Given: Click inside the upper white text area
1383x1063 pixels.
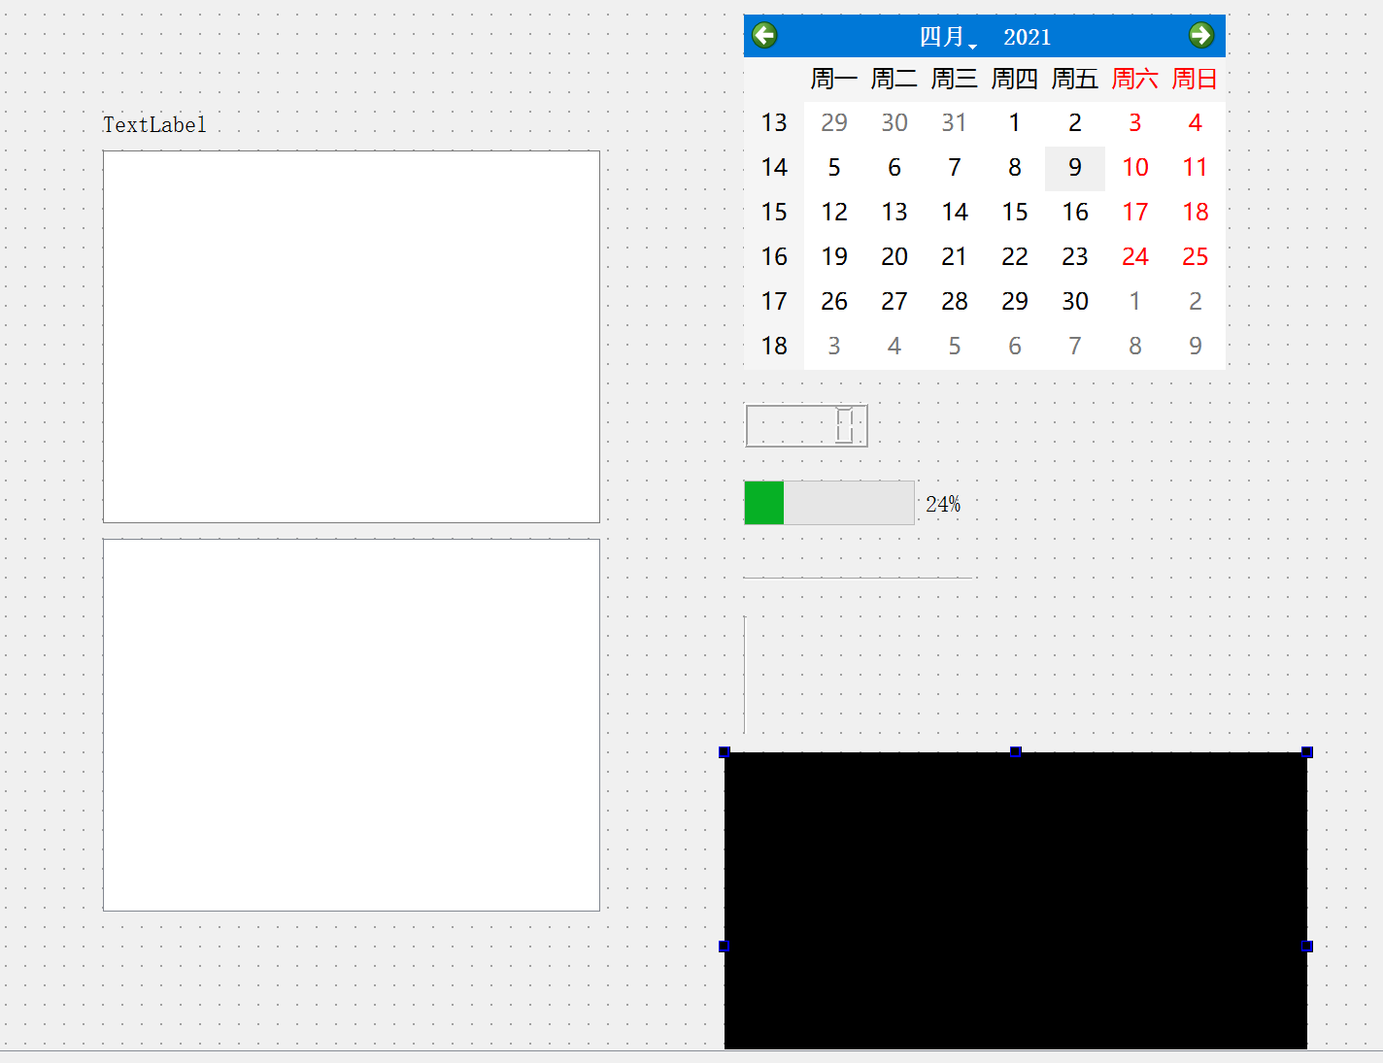Looking at the screenshot, I should click(351, 336).
